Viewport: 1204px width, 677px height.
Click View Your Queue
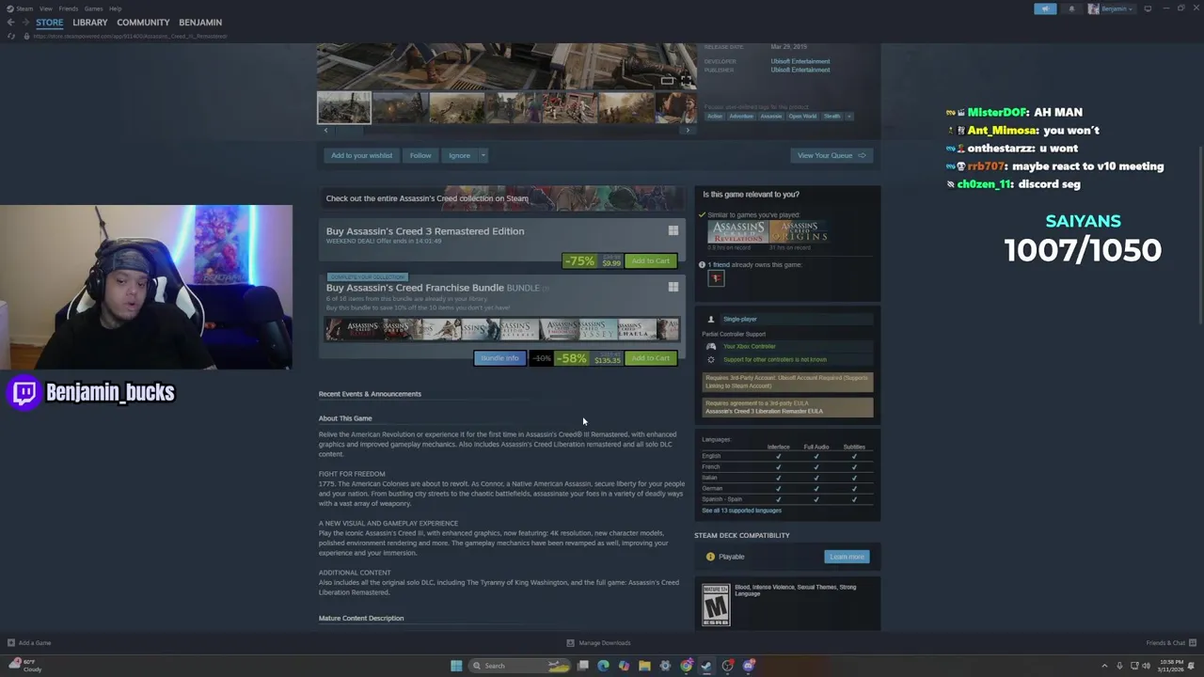832,155
